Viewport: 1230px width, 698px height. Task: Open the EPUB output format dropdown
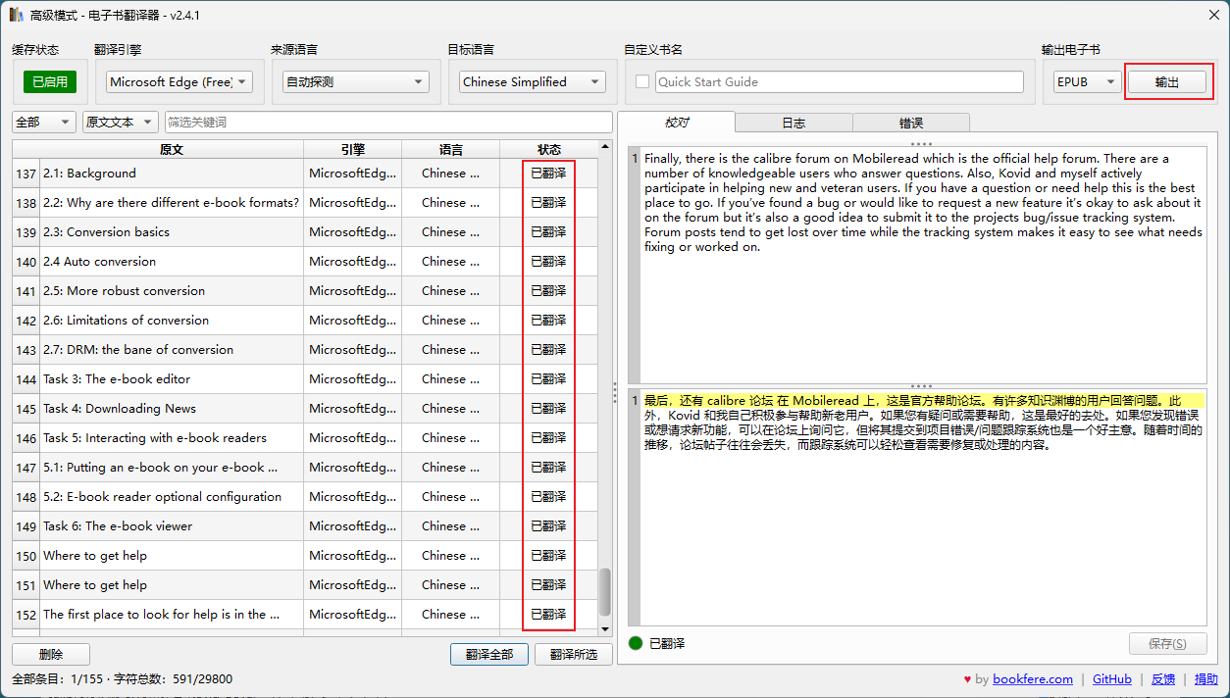1086,82
